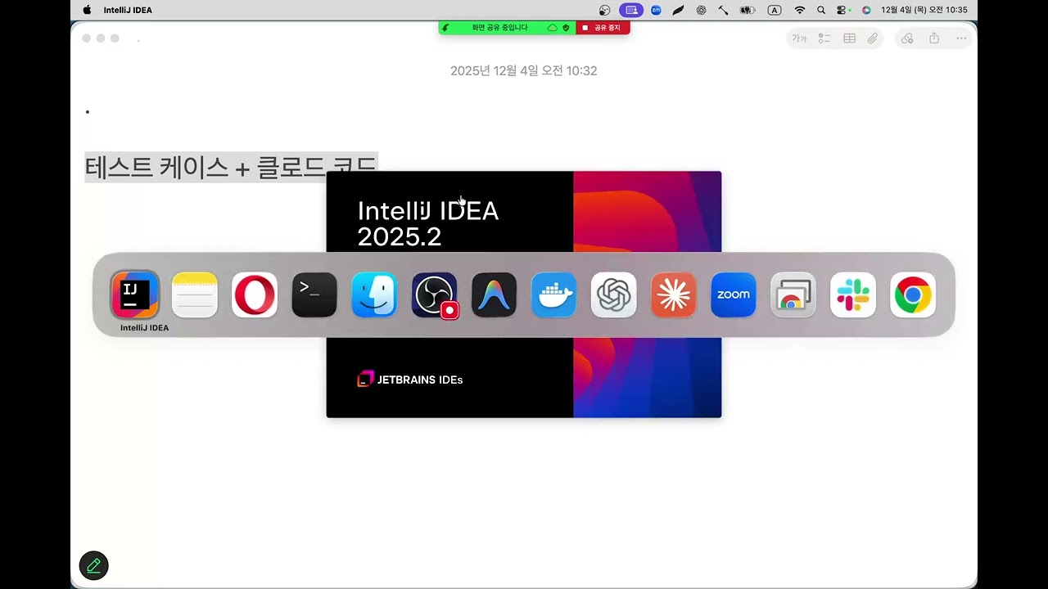The image size is (1048, 589).
Task: Switch to the Claude app icon
Action: (674, 294)
